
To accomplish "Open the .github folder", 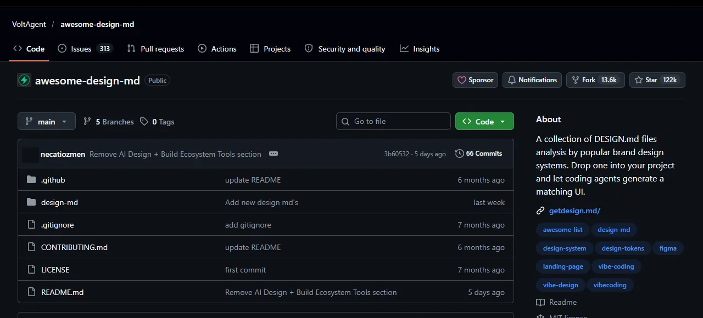I will coord(53,180).
